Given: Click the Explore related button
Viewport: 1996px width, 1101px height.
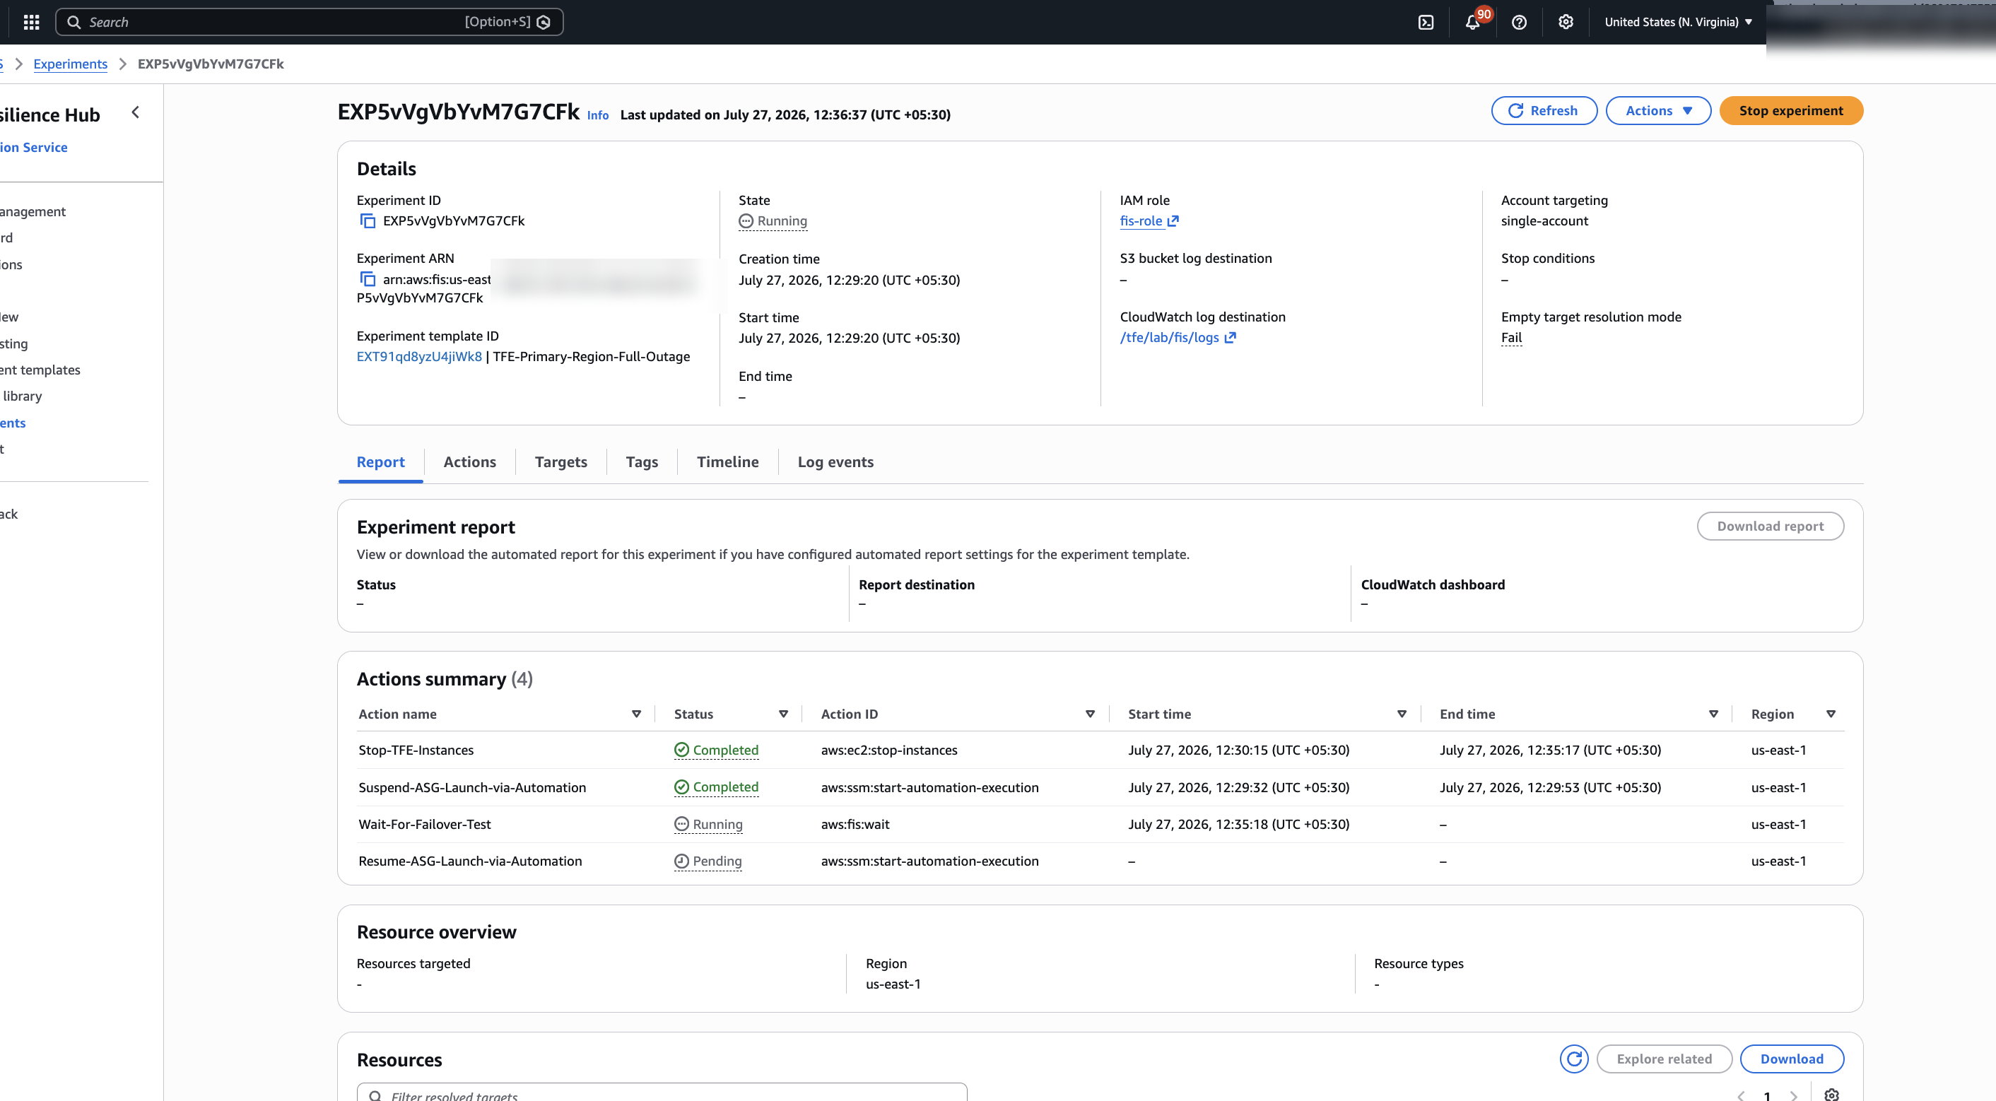Looking at the screenshot, I should coord(1664,1059).
